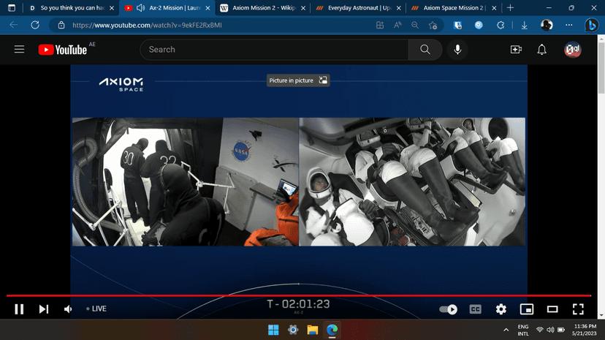This screenshot has height=340, width=605.
Task: Mute the video volume
Action: (68, 309)
